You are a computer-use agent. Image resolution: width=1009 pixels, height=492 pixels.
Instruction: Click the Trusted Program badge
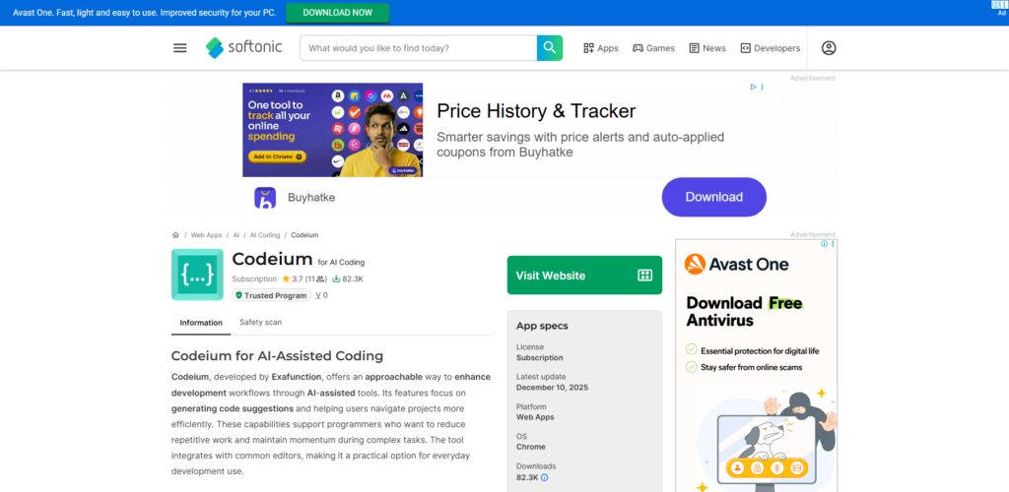click(x=272, y=295)
